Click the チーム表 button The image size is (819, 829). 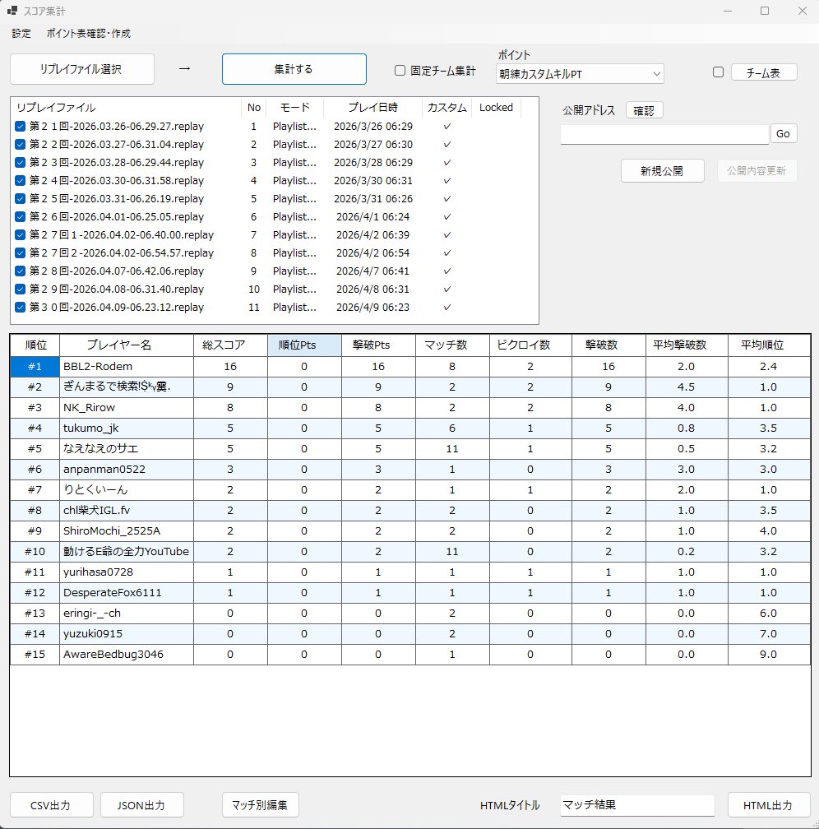[764, 72]
